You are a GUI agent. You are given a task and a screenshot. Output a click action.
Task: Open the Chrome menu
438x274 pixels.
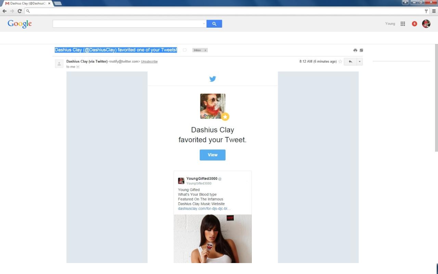click(434, 11)
